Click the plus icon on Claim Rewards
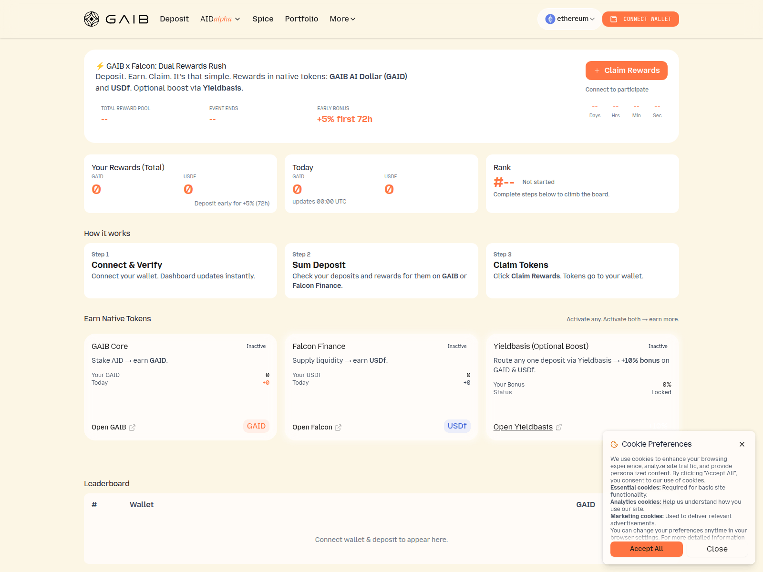763x572 pixels. coord(597,71)
